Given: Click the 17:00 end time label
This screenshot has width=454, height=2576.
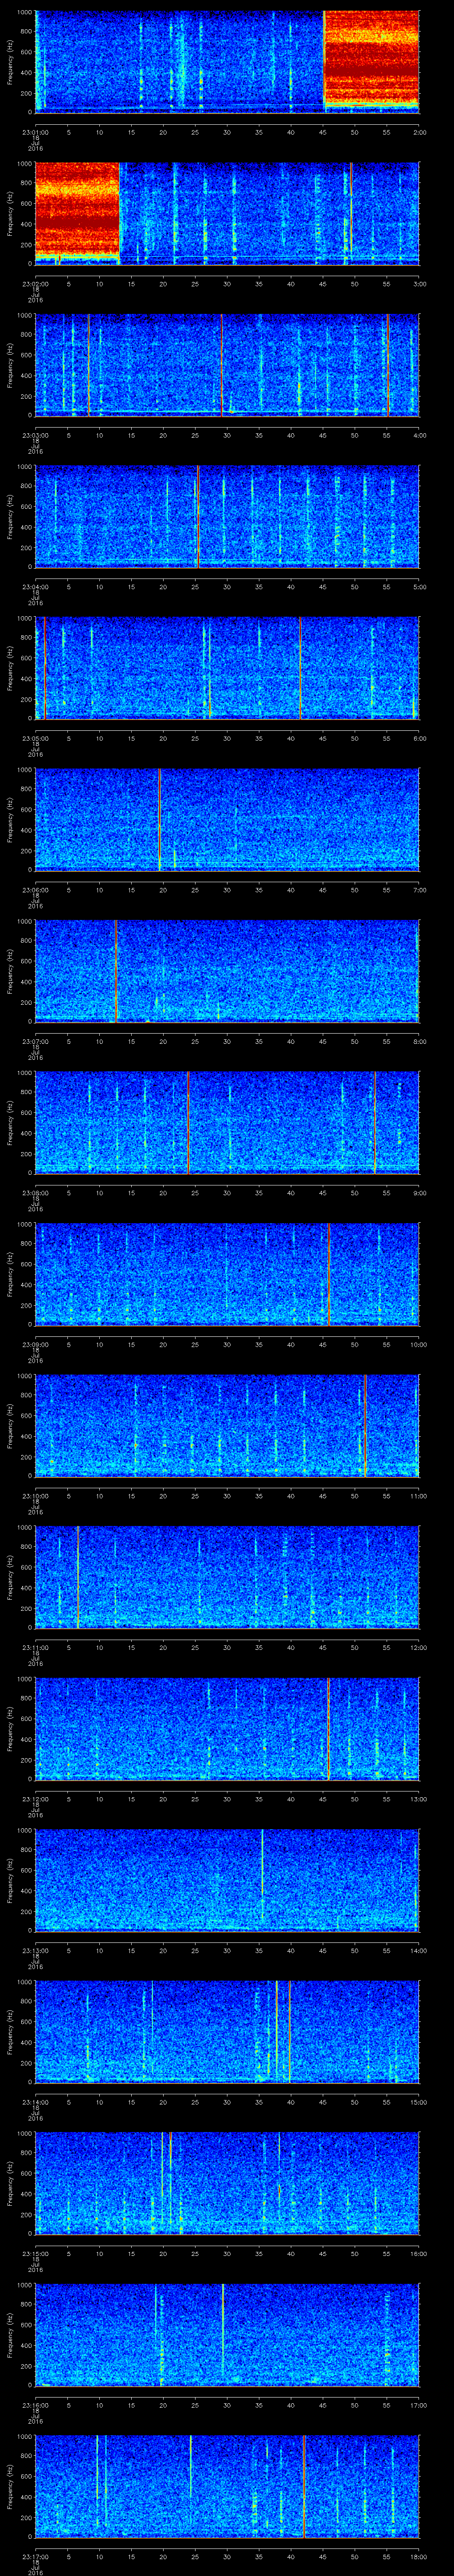Looking at the screenshot, I should coord(419,2405).
